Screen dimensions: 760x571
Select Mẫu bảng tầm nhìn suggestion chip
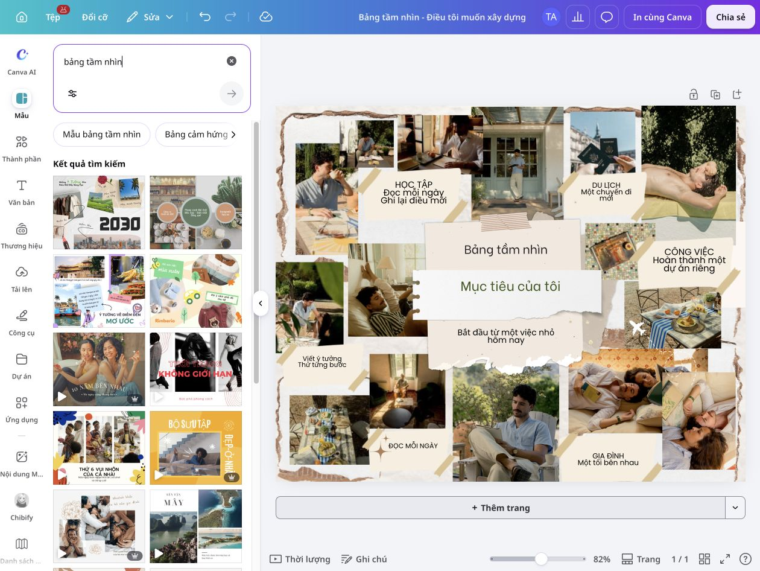(x=102, y=134)
